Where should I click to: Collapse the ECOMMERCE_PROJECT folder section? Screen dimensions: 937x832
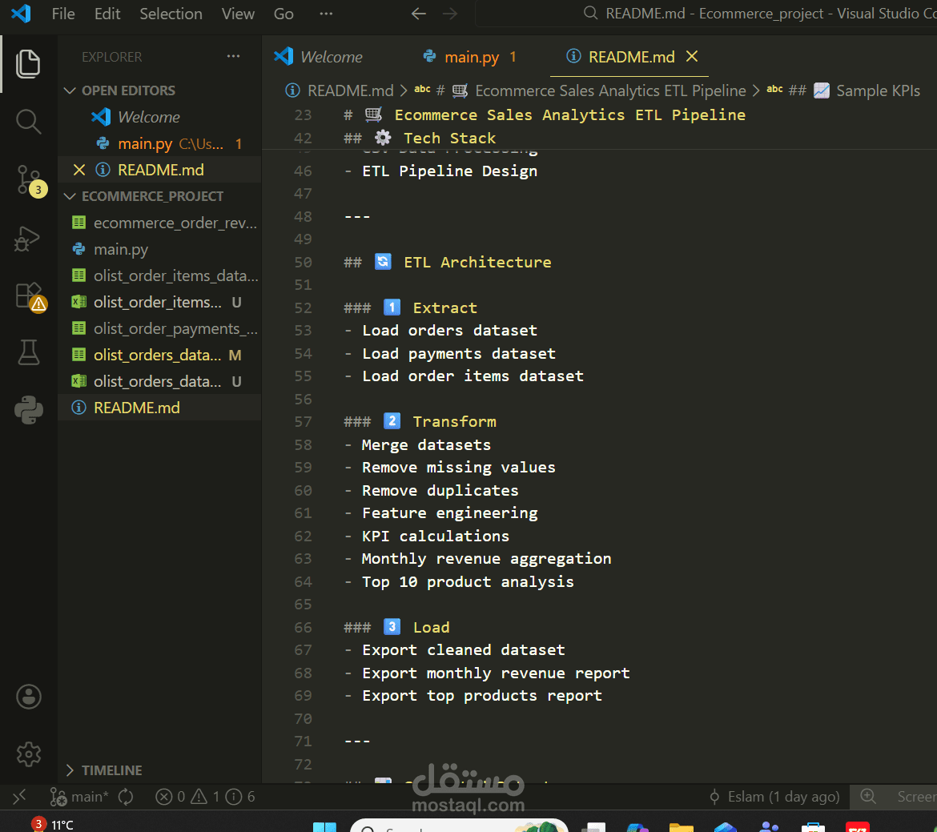(152, 196)
